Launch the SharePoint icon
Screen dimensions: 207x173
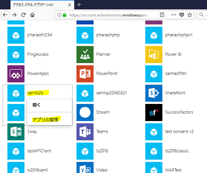[x=154, y=93]
